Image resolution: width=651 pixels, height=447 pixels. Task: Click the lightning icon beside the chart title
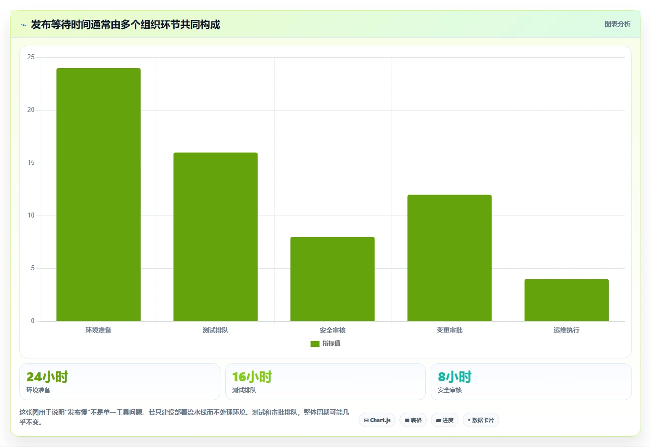tap(23, 25)
